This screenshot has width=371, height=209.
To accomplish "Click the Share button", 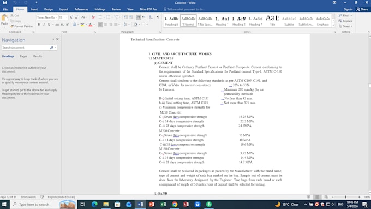I will click(362, 9).
